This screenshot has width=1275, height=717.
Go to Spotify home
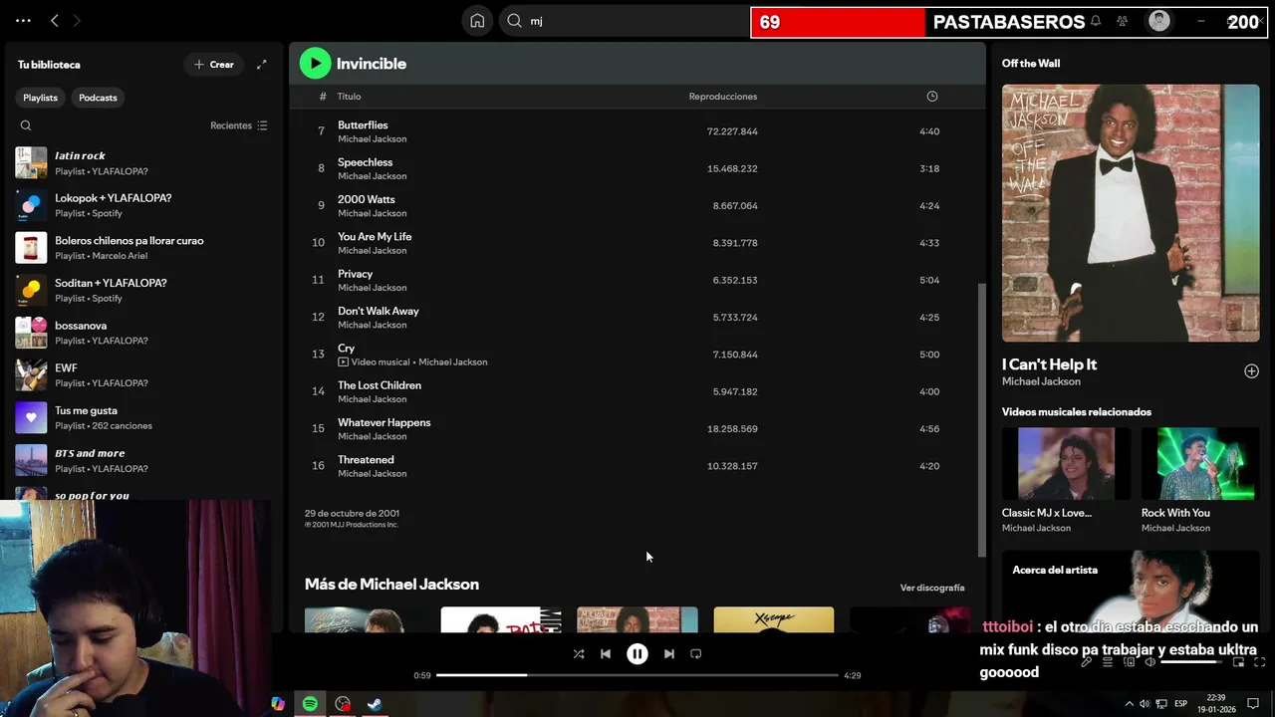pyautogui.click(x=477, y=21)
